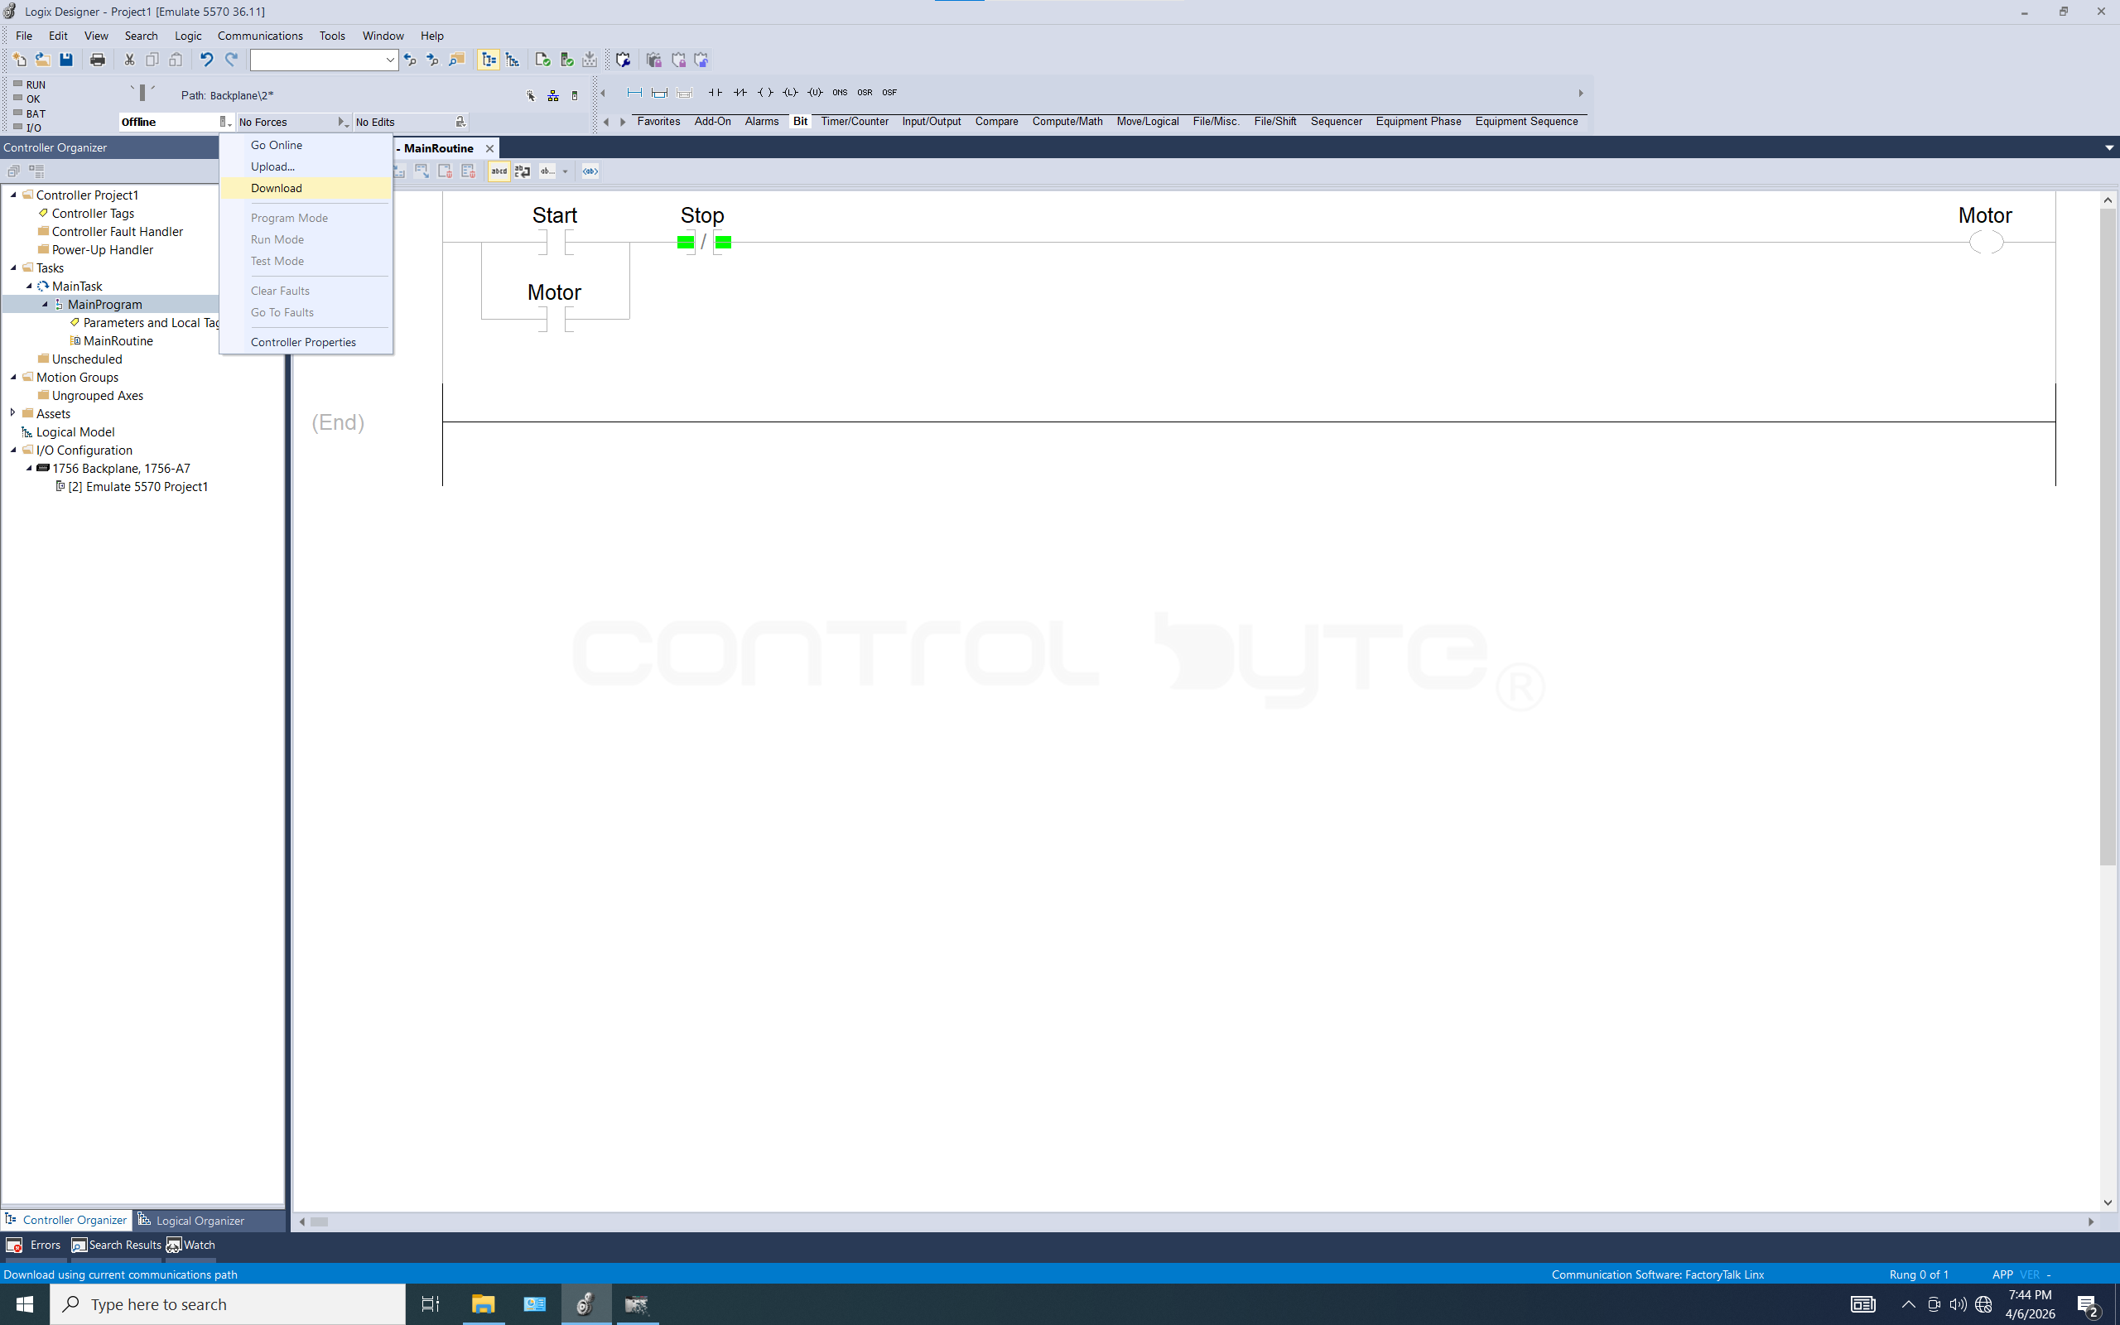The image size is (2120, 1325).
Task: Choose Go Online from the dropdown menu
Action: click(x=305, y=145)
